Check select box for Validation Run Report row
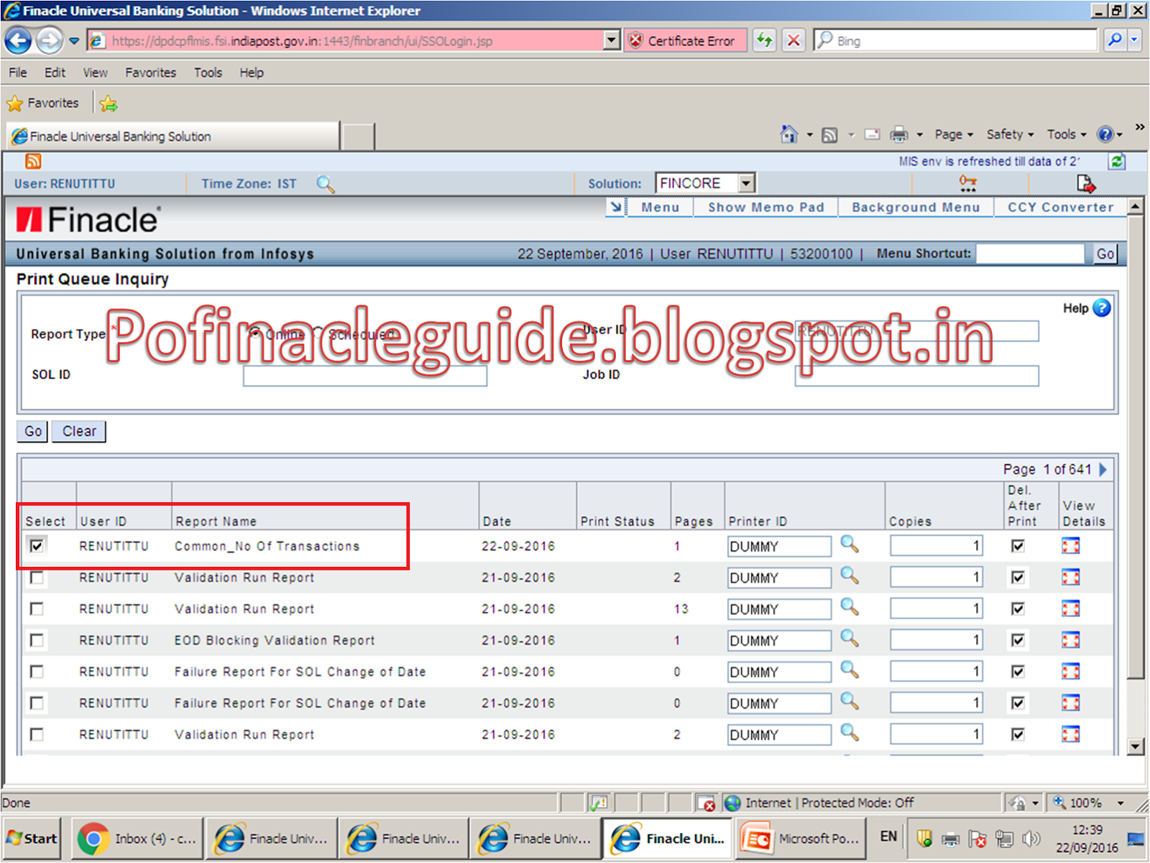Viewport: 1150px width, 863px height. (37, 577)
